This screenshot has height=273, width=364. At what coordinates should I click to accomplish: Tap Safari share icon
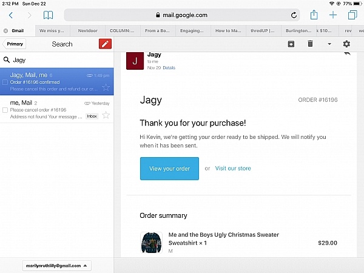click(x=314, y=15)
